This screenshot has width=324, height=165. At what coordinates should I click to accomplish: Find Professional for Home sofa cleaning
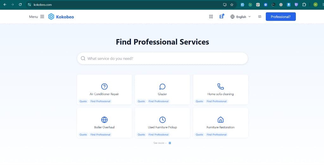tap(216, 101)
